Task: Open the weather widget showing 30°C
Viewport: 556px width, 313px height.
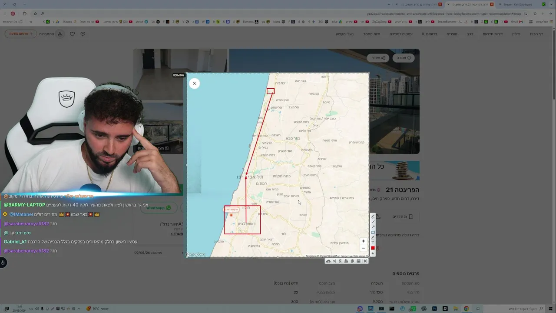Action: (97, 309)
